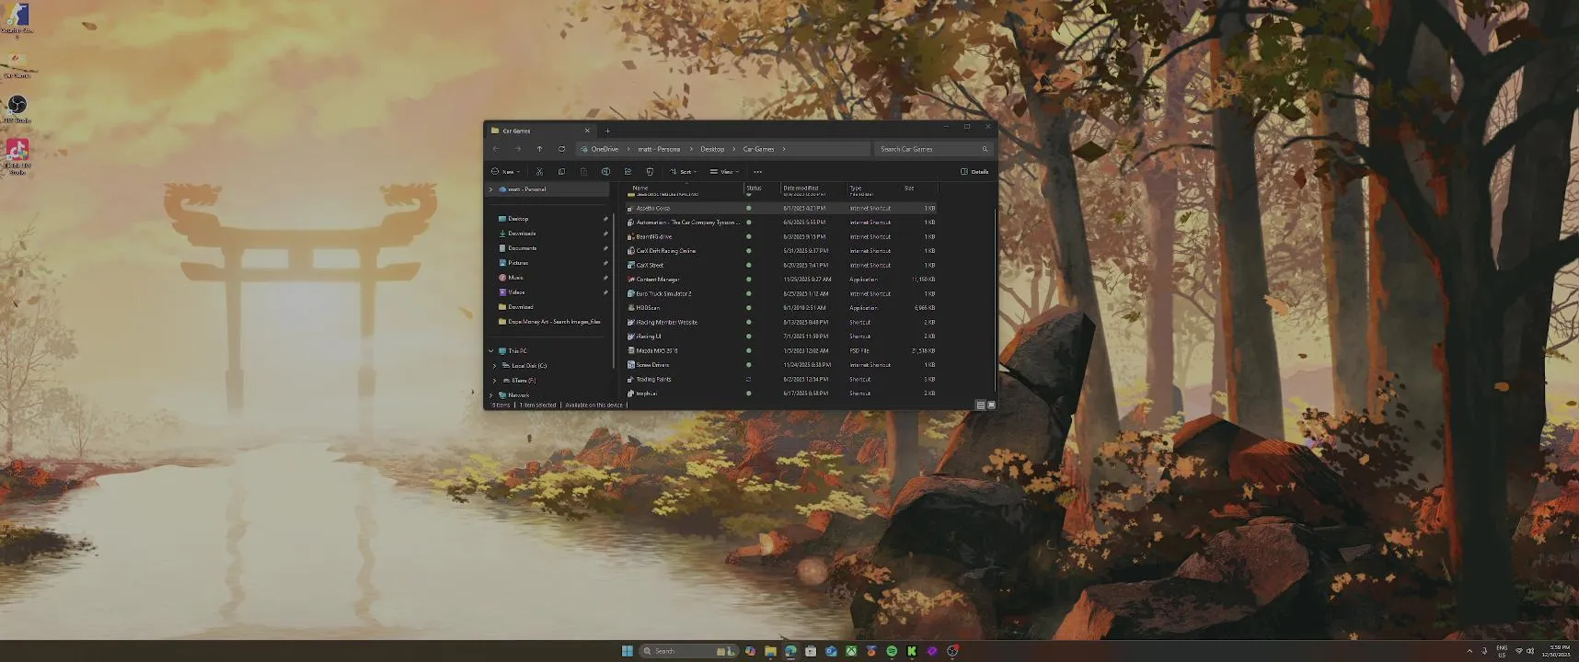The height and width of the screenshot is (662, 1579).
Task: Add a new File Explorer tab
Action: pyautogui.click(x=607, y=131)
